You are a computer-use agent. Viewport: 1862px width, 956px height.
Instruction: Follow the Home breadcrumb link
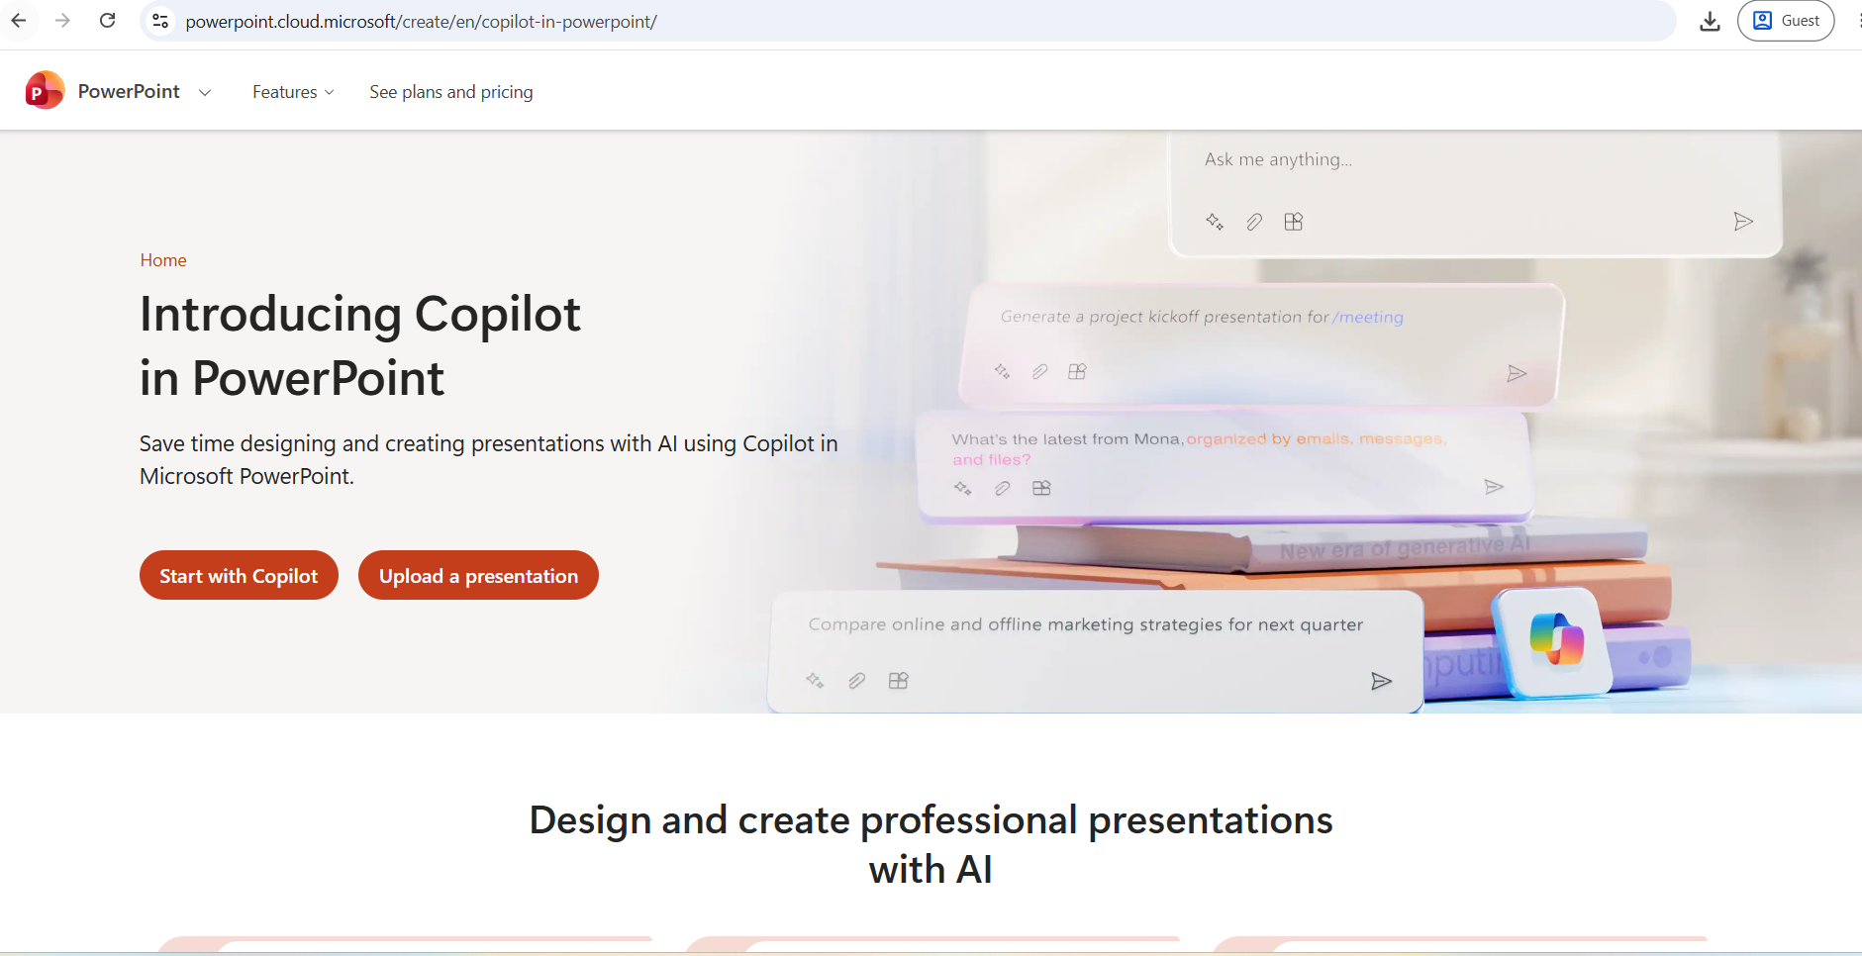[163, 260]
